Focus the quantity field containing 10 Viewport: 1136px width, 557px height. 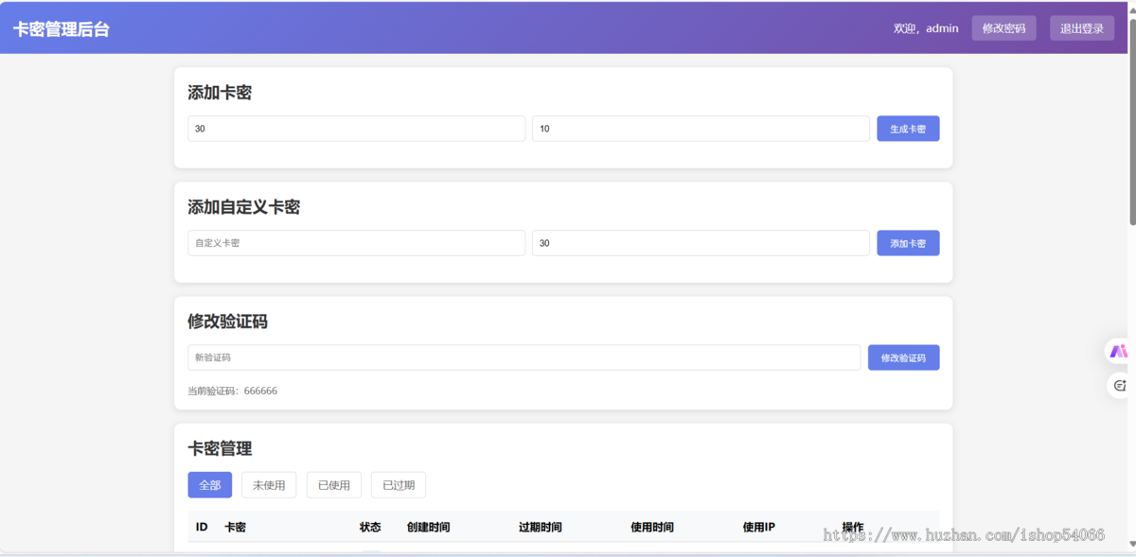701,129
